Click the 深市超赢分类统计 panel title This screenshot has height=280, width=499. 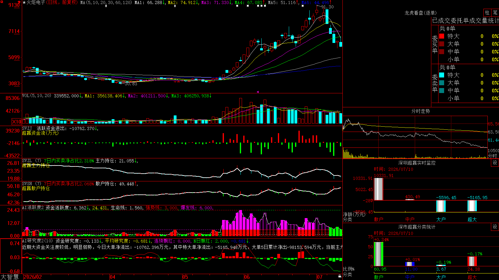point(417,227)
